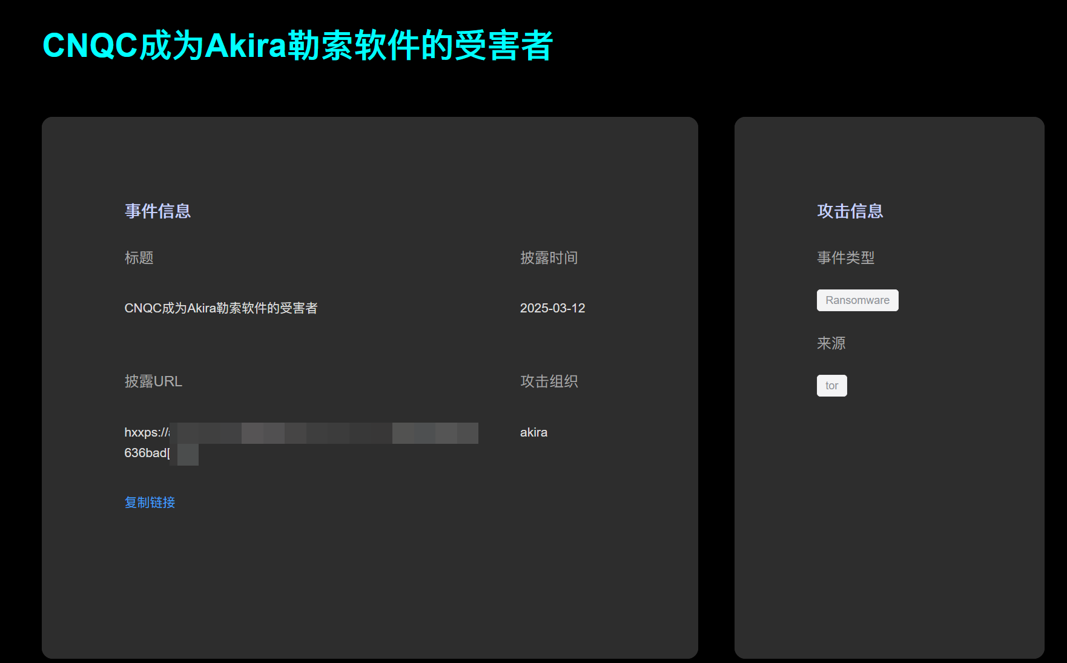The image size is (1067, 663).
Task: Click the disclosure date 2025-03-12
Action: pos(552,308)
